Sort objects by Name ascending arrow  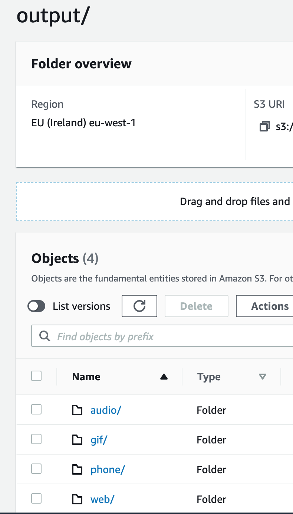[x=164, y=377]
